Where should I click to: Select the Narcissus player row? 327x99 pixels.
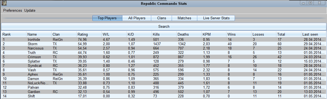(164, 48)
